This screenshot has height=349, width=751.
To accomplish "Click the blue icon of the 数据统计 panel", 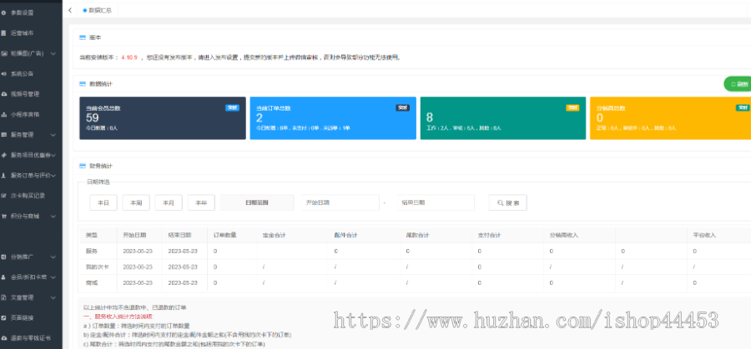I will point(82,84).
